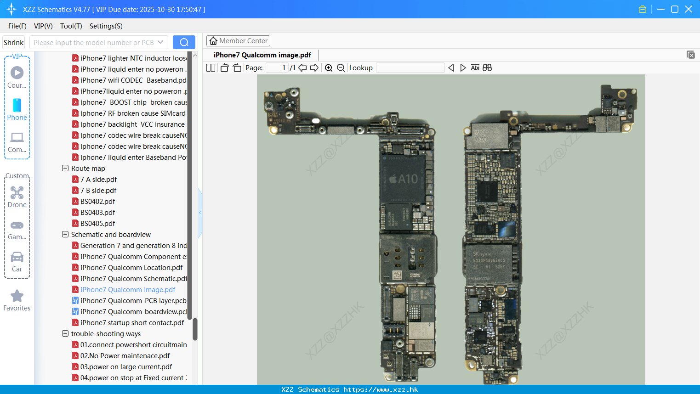Open 01.connect powershort circuitmain file
700x394 pixels.
tap(133, 344)
